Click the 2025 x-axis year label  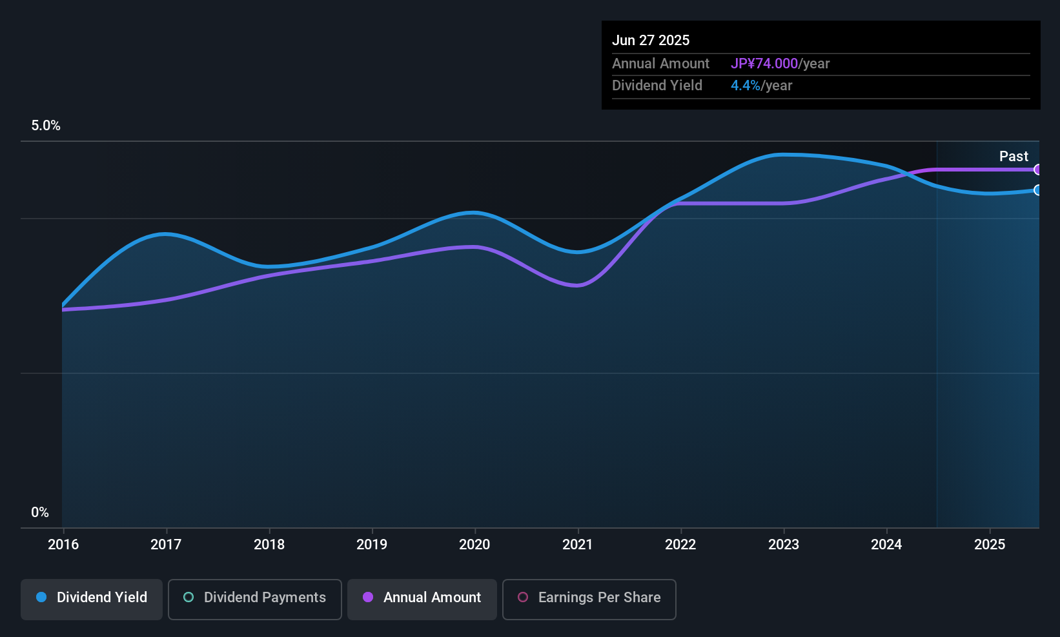[x=990, y=544]
